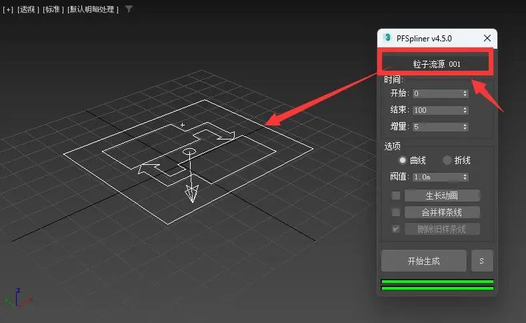The width and height of the screenshot is (526, 323).
Task: Click the 增量 value field showing 5
Action: click(x=437, y=127)
